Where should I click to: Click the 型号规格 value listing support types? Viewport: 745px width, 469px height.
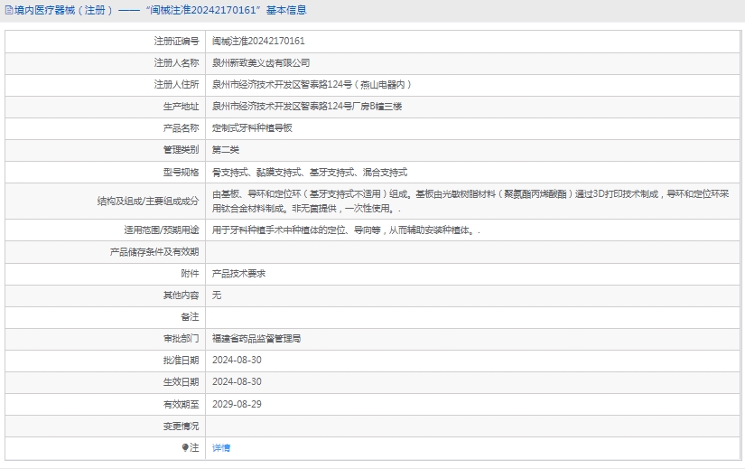[x=310, y=172]
